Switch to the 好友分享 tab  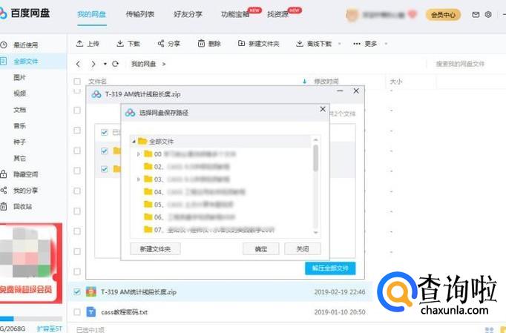pyautogui.click(x=188, y=14)
